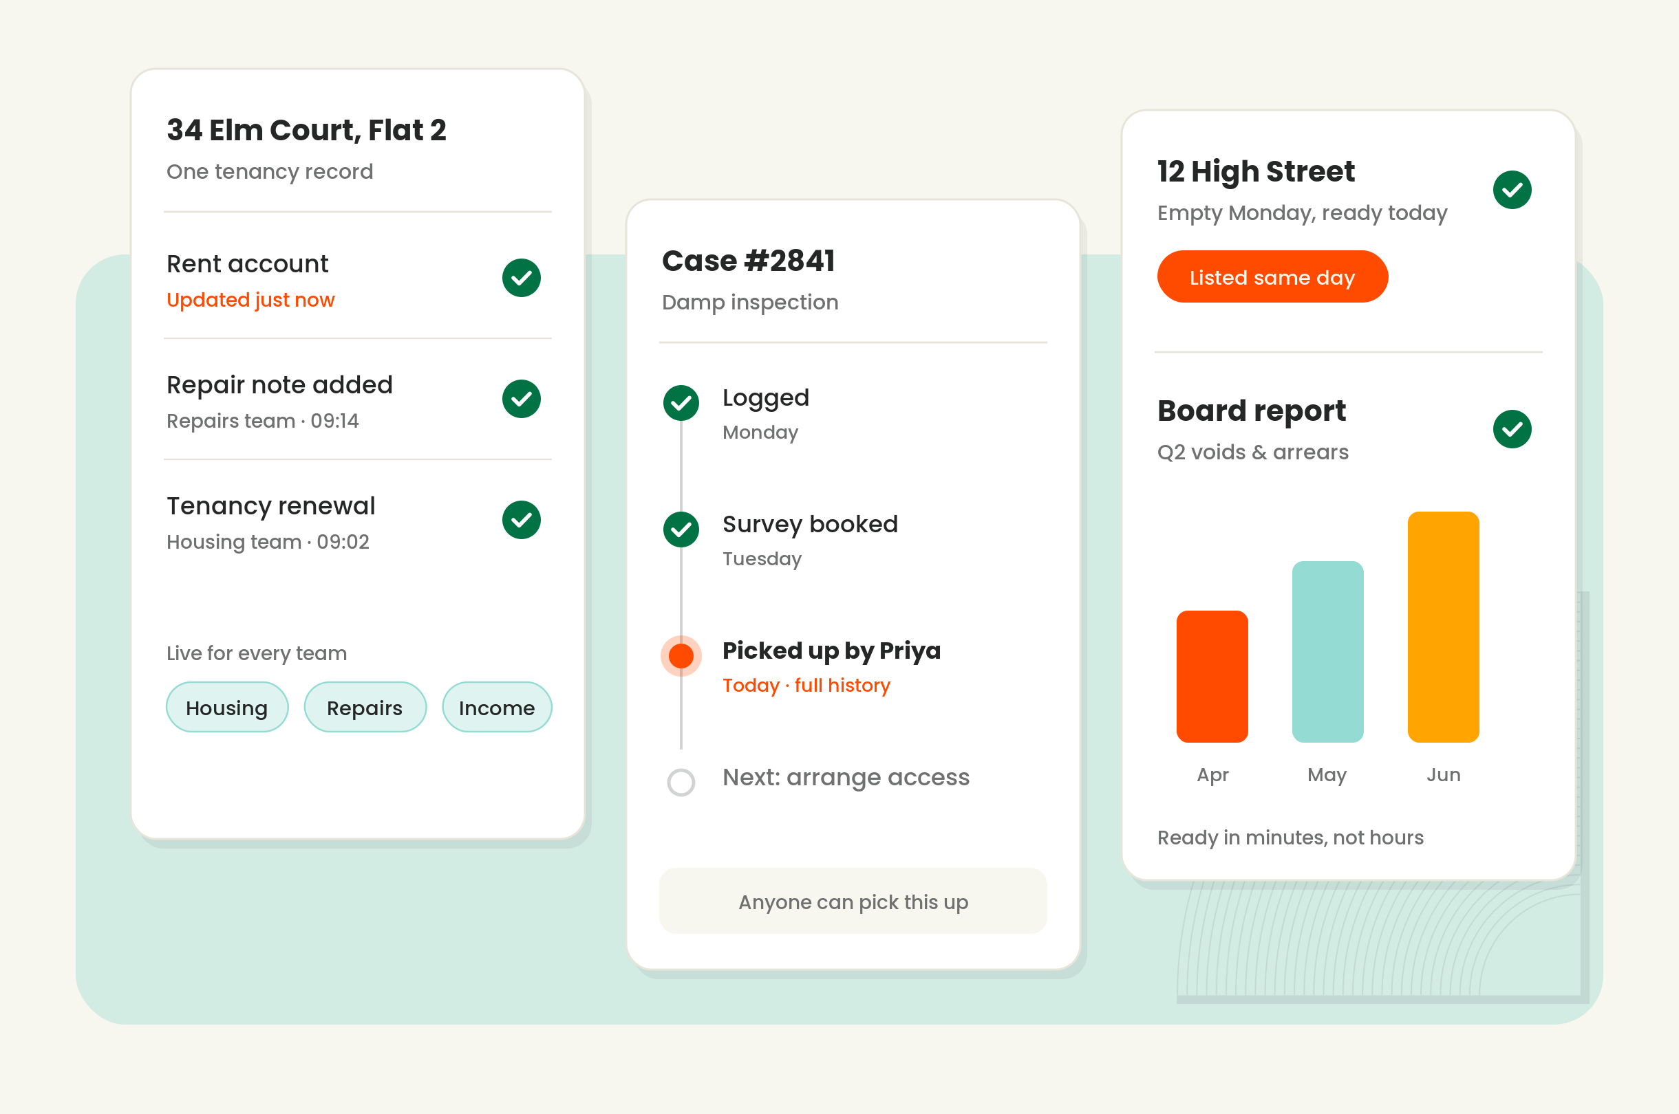Screen dimensions: 1679x1114
Task: Click Repairs team · 09:14 timestamp
Action: pos(262,421)
